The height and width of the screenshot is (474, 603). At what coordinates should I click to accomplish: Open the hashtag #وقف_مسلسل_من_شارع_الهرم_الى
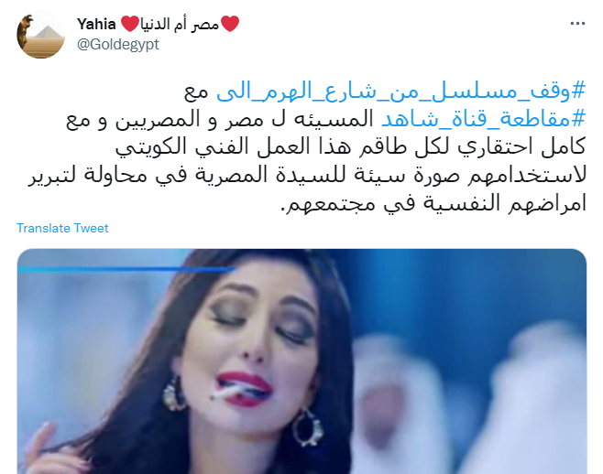tap(400, 92)
